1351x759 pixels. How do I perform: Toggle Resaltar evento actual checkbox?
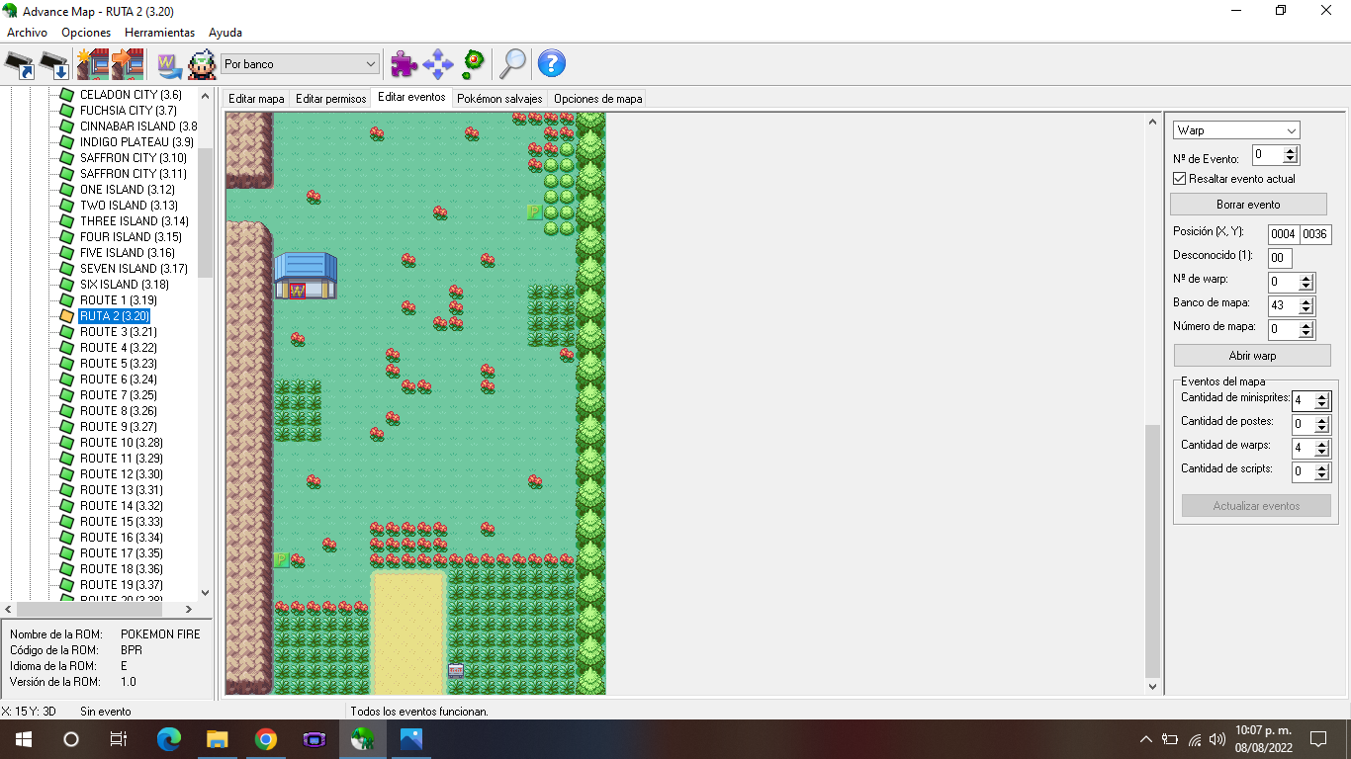click(x=1179, y=179)
